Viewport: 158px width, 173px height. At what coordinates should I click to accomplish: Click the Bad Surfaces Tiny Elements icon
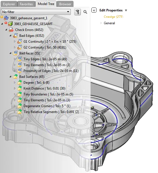point(20,100)
